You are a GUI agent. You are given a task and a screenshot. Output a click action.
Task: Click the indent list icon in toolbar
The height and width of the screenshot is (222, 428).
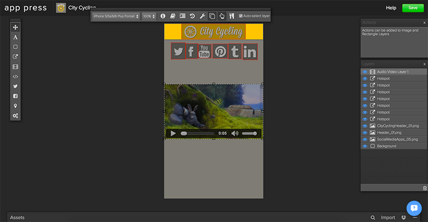tap(182, 16)
